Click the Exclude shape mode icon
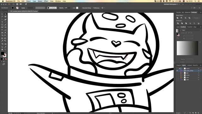The width and height of the screenshot is (202, 114). click(x=189, y=18)
